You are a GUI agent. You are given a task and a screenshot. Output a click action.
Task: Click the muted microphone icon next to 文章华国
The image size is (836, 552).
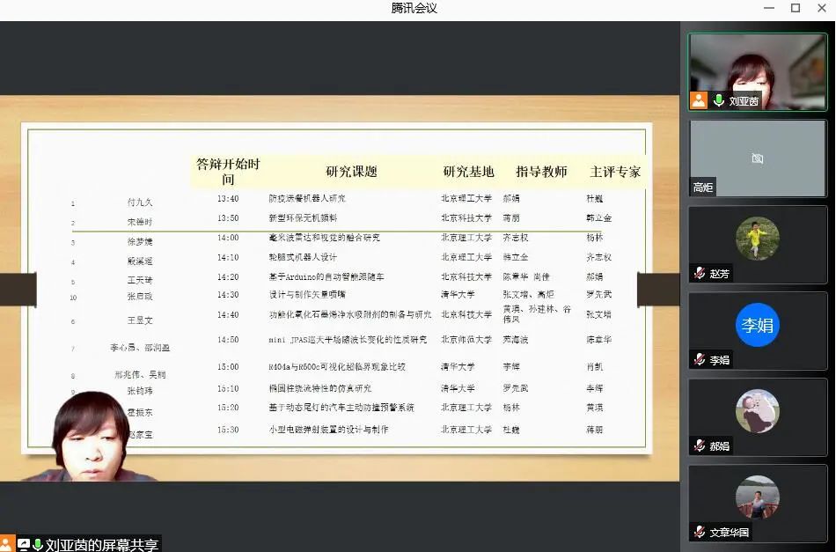pyautogui.click(x=700, y=533)
